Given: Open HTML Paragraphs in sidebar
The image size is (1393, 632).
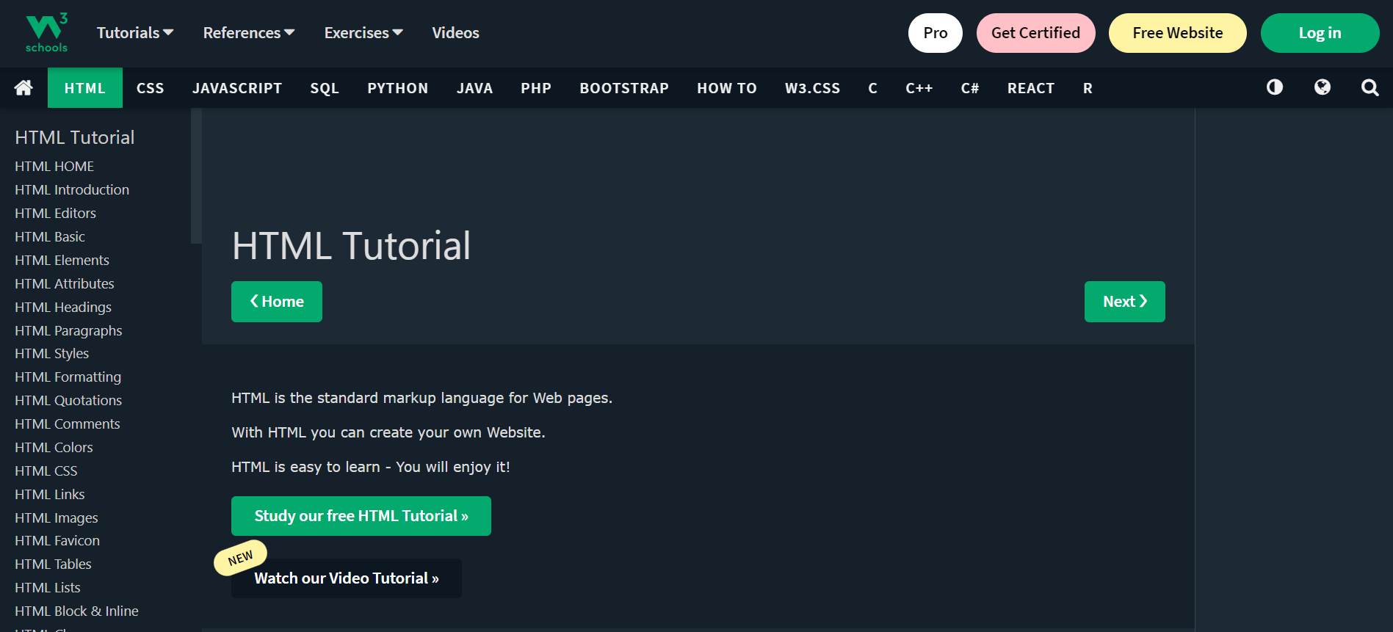Looking at the screenshot, I should [x=68, y=331].
